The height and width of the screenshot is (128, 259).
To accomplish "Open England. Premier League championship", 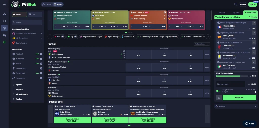I will [27, 33].
